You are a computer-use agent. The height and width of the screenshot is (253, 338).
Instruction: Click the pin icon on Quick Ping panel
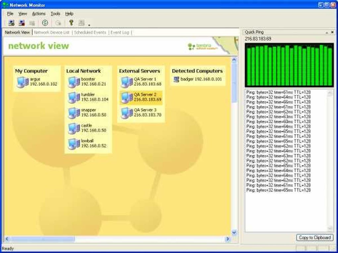(327, 32)
